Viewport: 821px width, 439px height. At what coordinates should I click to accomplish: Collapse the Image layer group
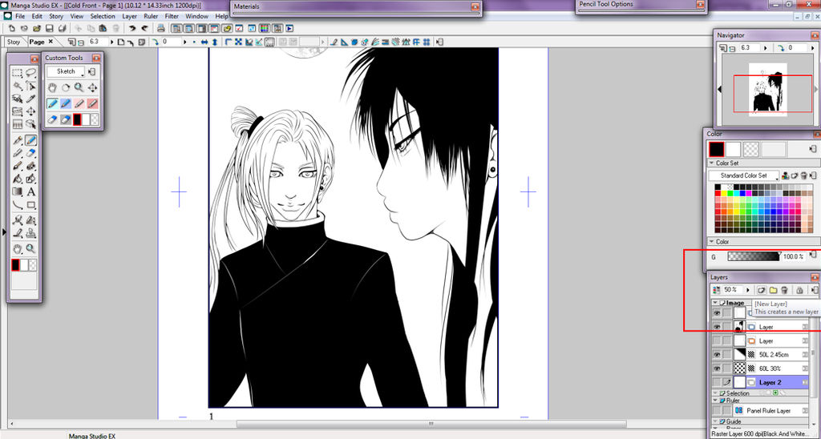coord(715,303)
